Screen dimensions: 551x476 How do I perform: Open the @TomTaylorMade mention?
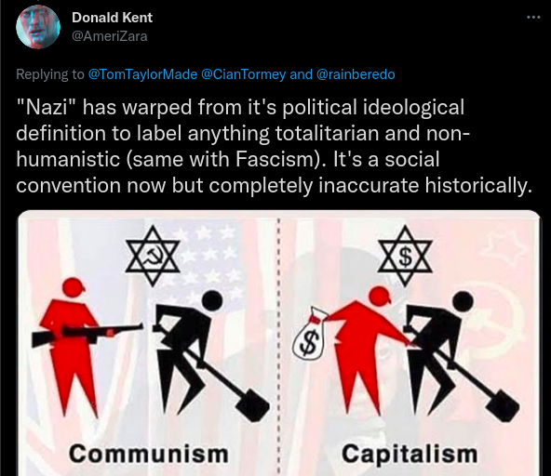(x=142, y=74)
